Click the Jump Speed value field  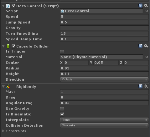point(104,22)
